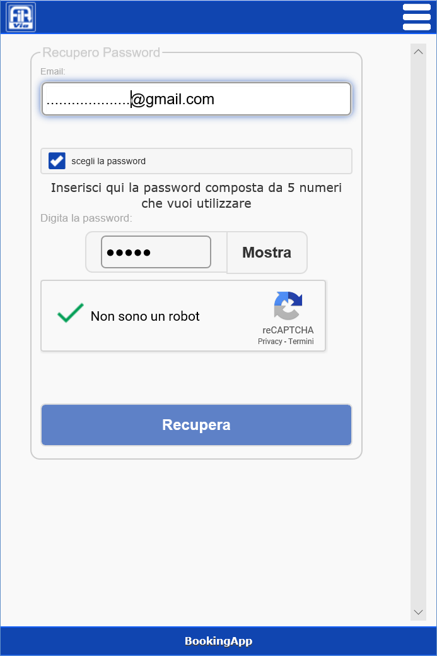The height and width of the screenshot is (656, 437).
Task: Click the Fit Via logo icon
Action: tap(21, 17)
